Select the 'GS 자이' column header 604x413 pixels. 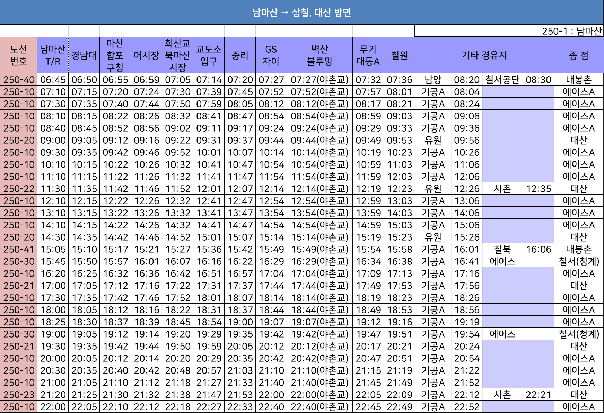[x=271, y=55]
